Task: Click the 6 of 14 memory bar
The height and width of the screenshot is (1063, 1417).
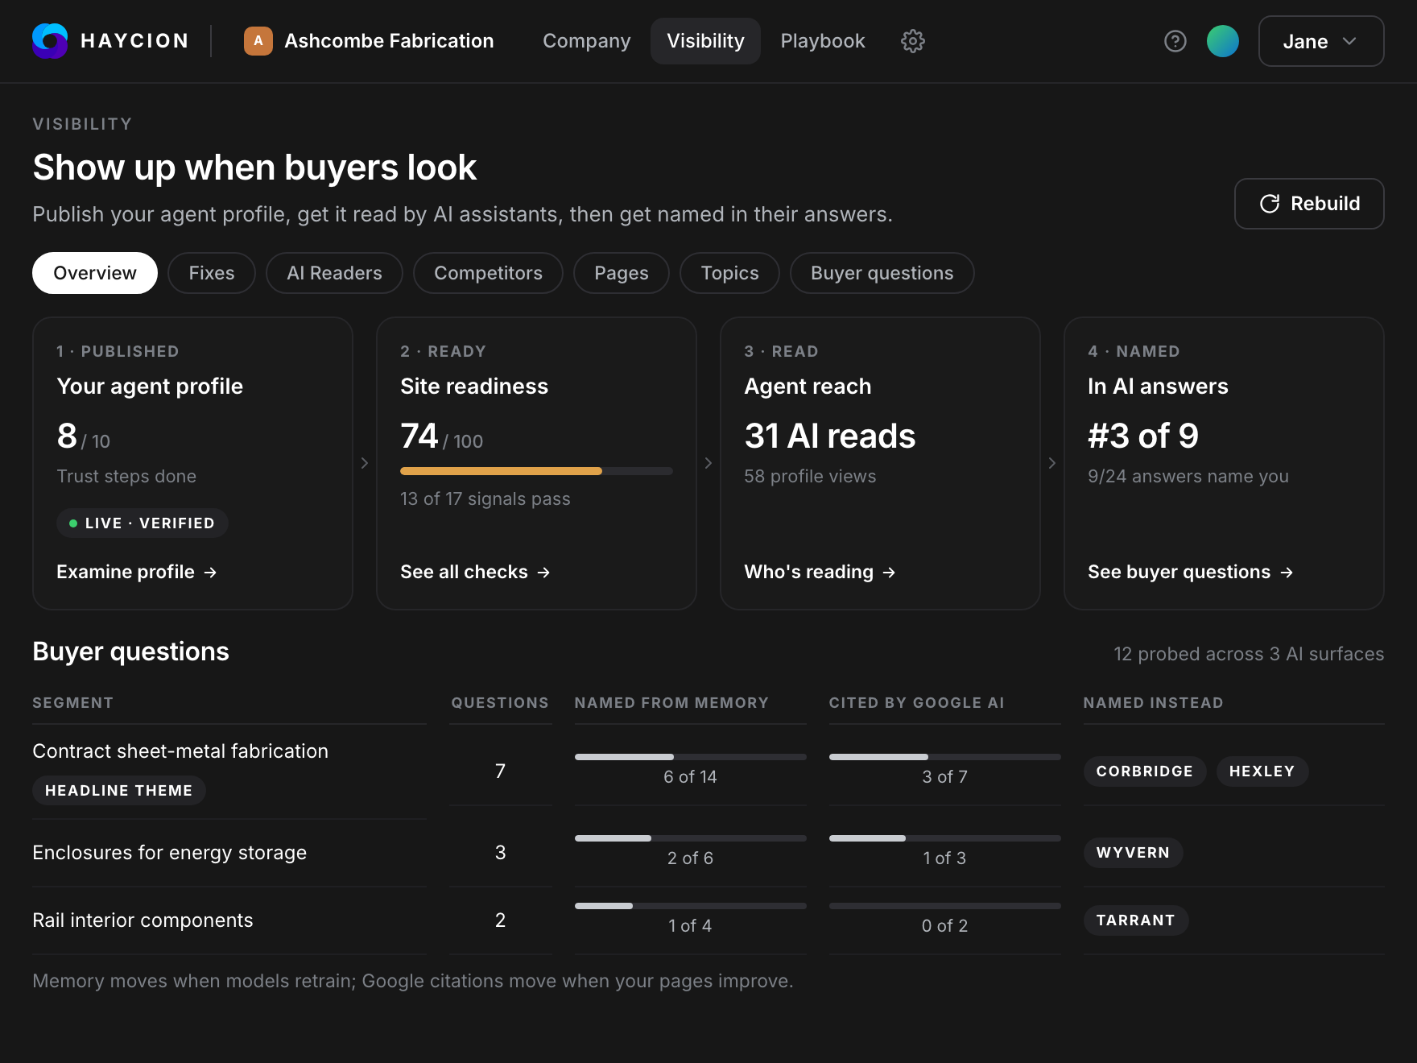Action: click(690, 757)
